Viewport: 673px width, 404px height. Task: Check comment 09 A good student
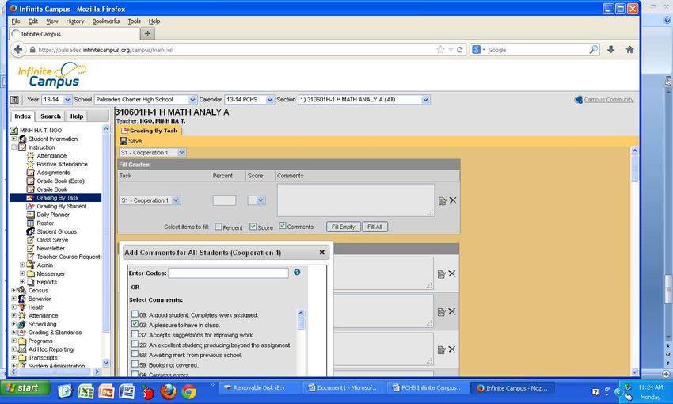[135, 314]
